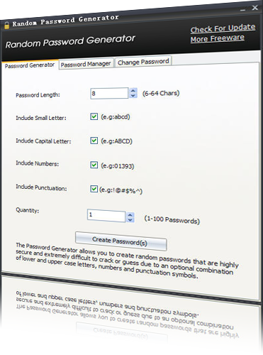Follow the More Freeware link
Image resolution: width=263 pixels, height=355 pixels.
coord(218,38)
